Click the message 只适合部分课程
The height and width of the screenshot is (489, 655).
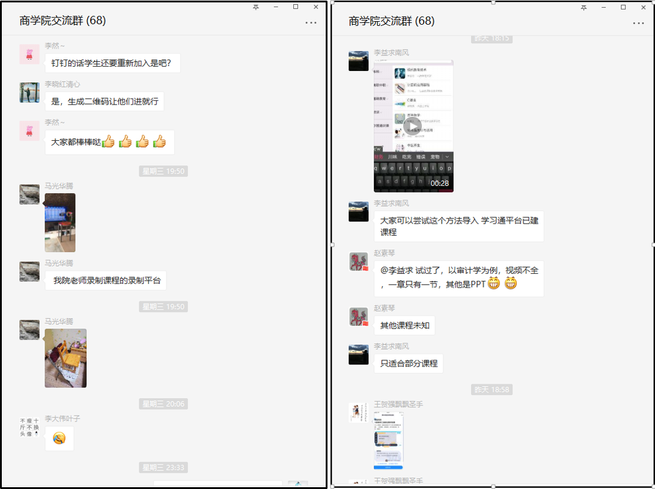[x=409, y=364]
